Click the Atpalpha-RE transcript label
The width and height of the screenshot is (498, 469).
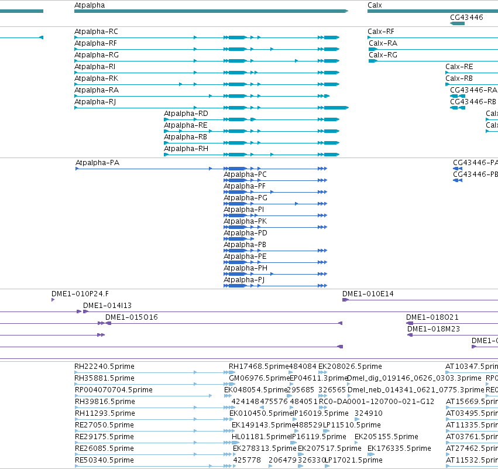tap(186, 125)
